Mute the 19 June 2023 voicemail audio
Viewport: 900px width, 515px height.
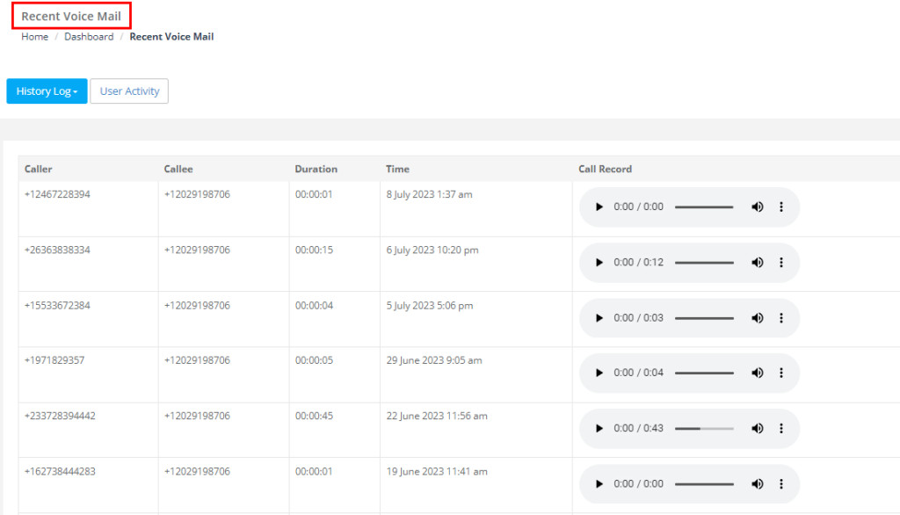point(758,484)
